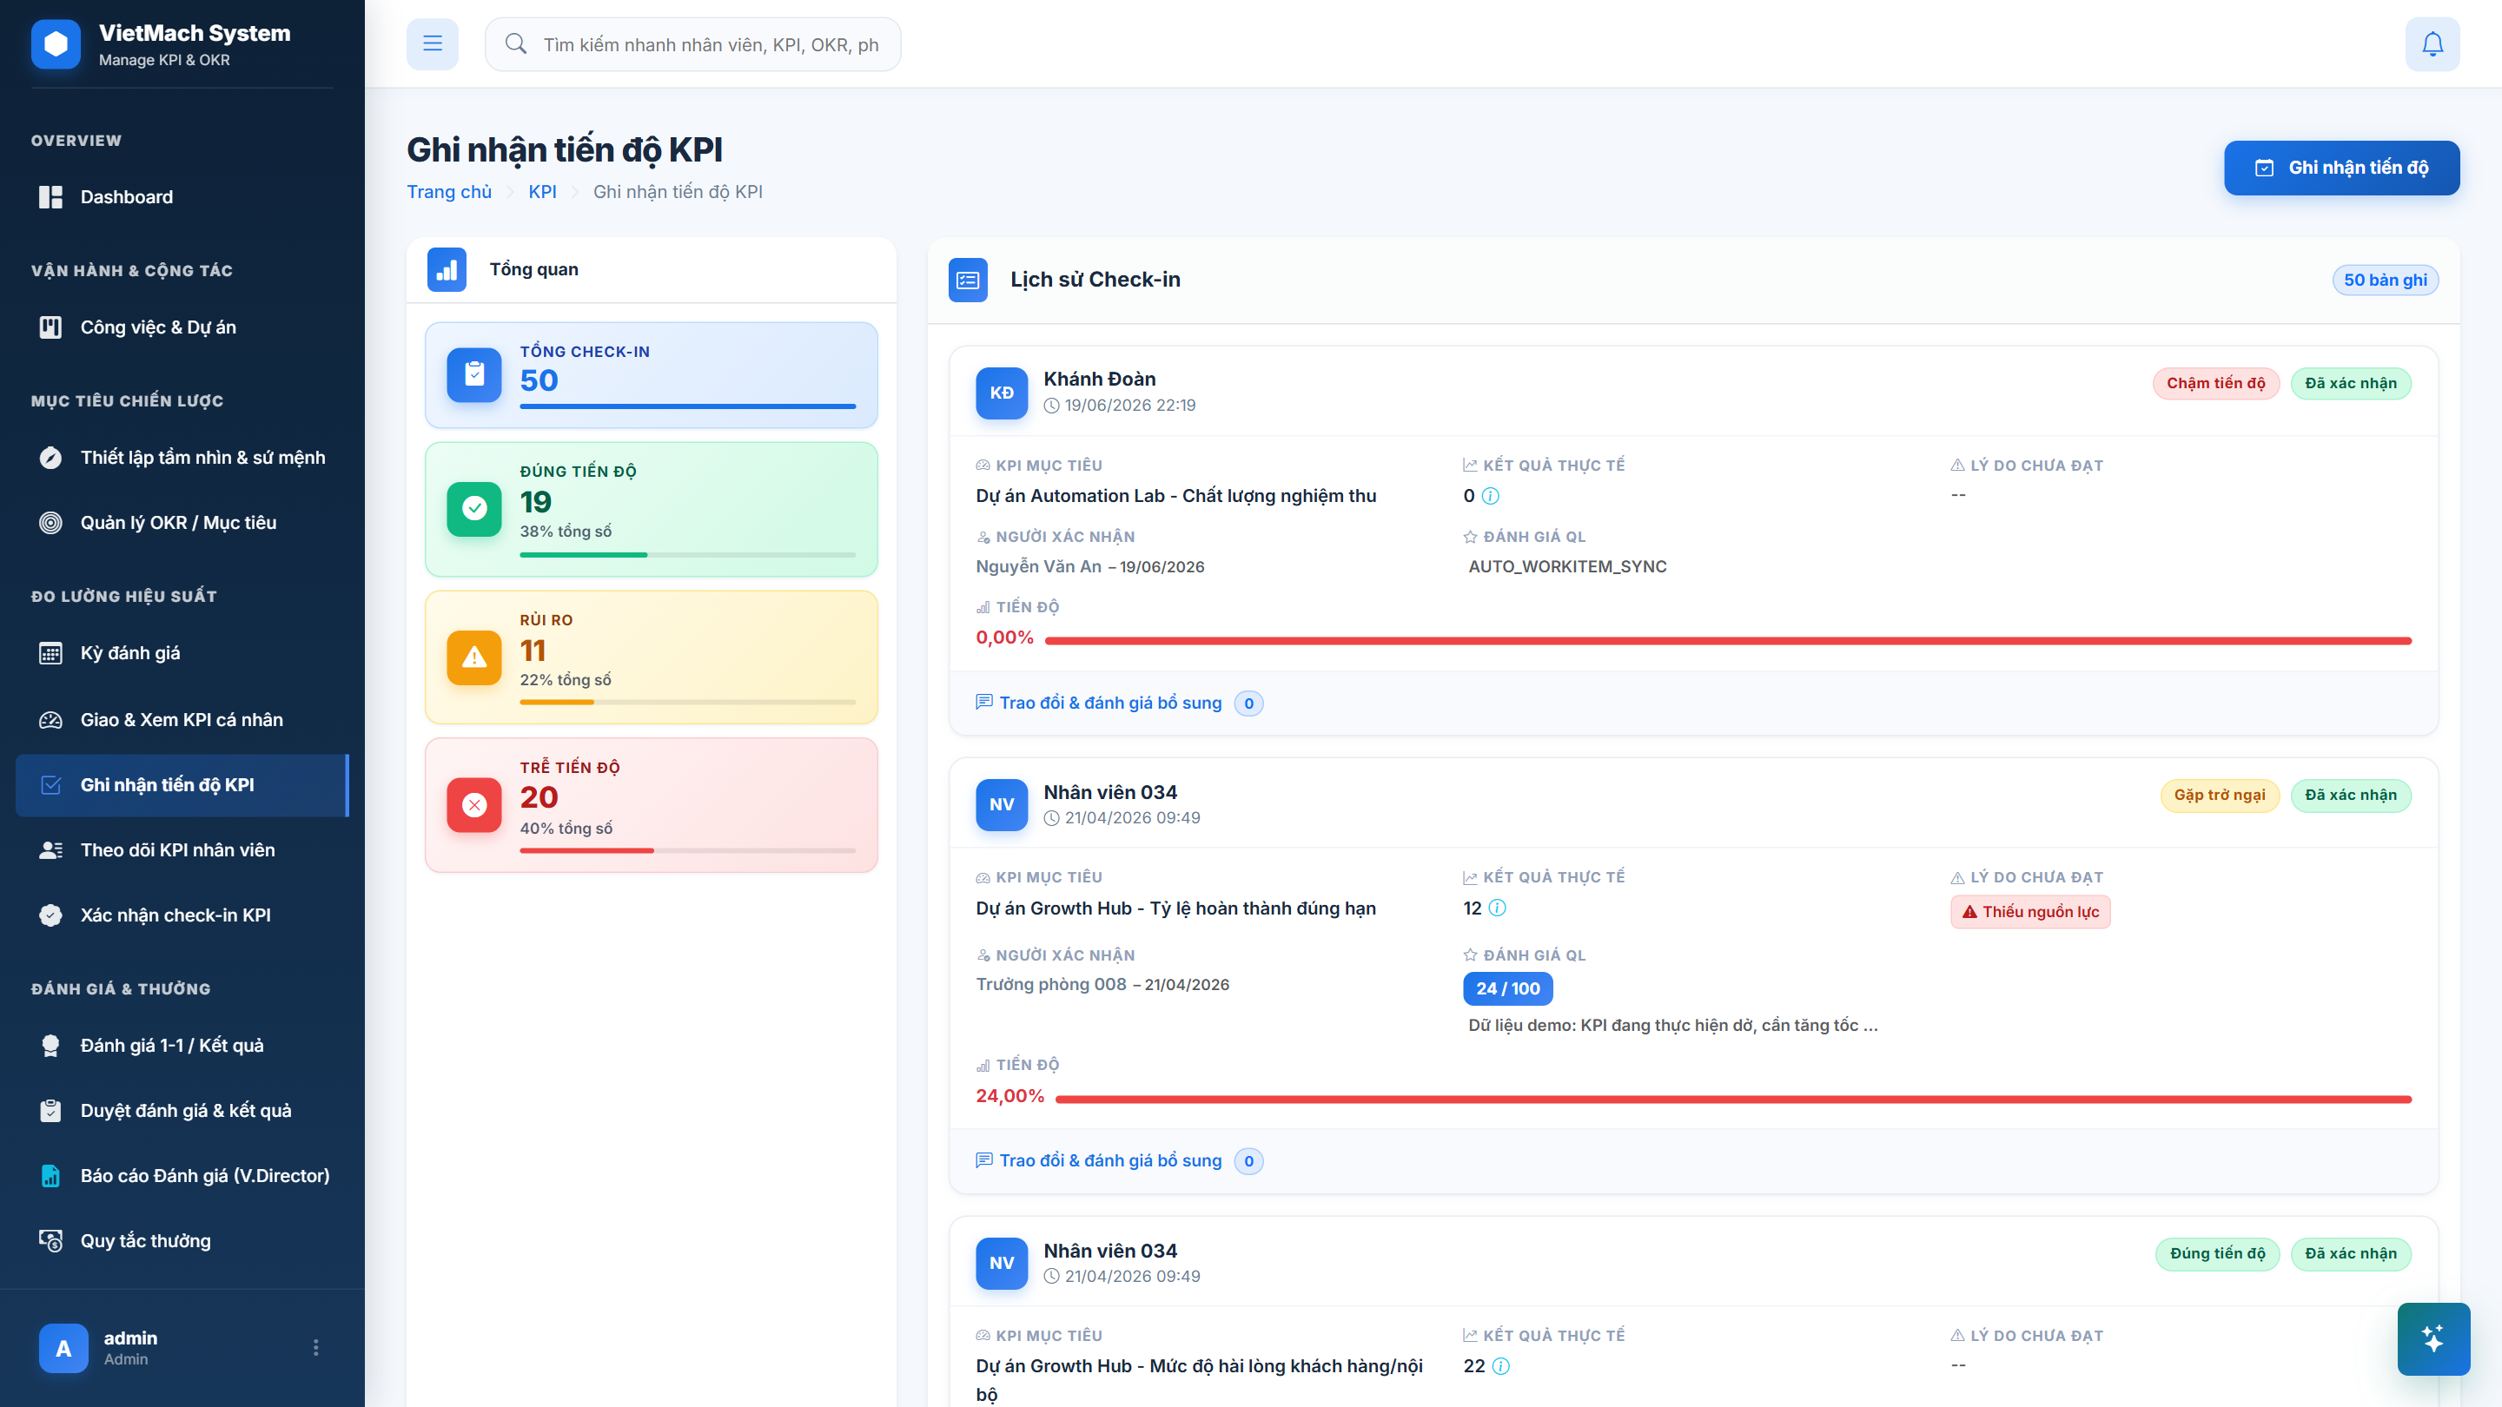The image size is (2502, 1407).
Task: Click the Tổng quan chart icon
Action: tap(447, 270)
